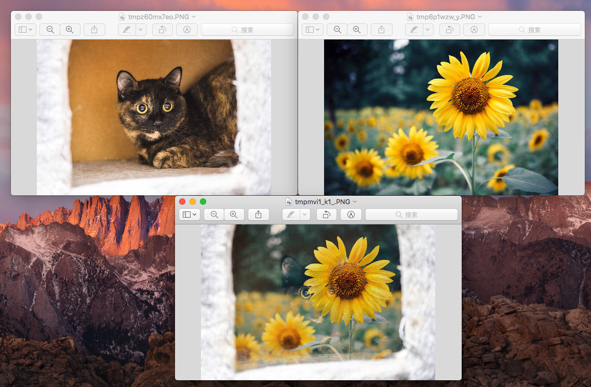Close the tmpmvi1_k1_.PNG window
Image resolution: width=591 pixels, height=387 pixels.
coord(182,202)
